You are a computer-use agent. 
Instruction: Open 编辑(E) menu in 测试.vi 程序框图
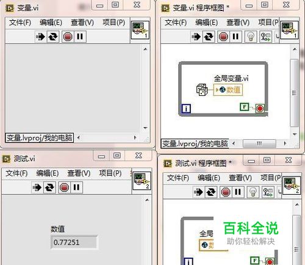point(209,178)
